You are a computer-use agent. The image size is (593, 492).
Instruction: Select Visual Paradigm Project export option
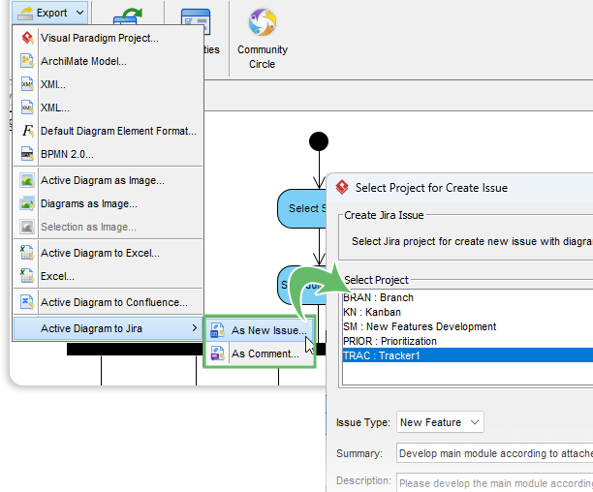coord(99,38)
